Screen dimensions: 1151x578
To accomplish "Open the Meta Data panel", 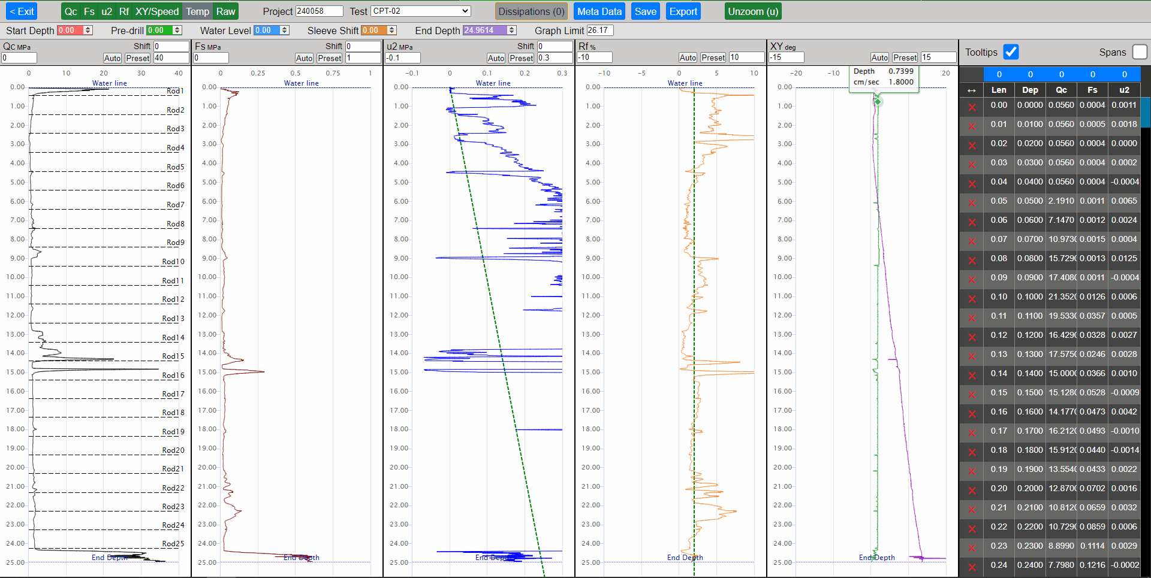I will (599, 11).
